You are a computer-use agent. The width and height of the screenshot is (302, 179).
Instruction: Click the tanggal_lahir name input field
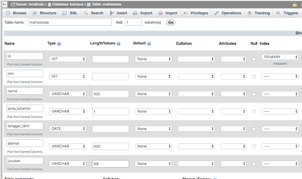(x=25, y=126)
